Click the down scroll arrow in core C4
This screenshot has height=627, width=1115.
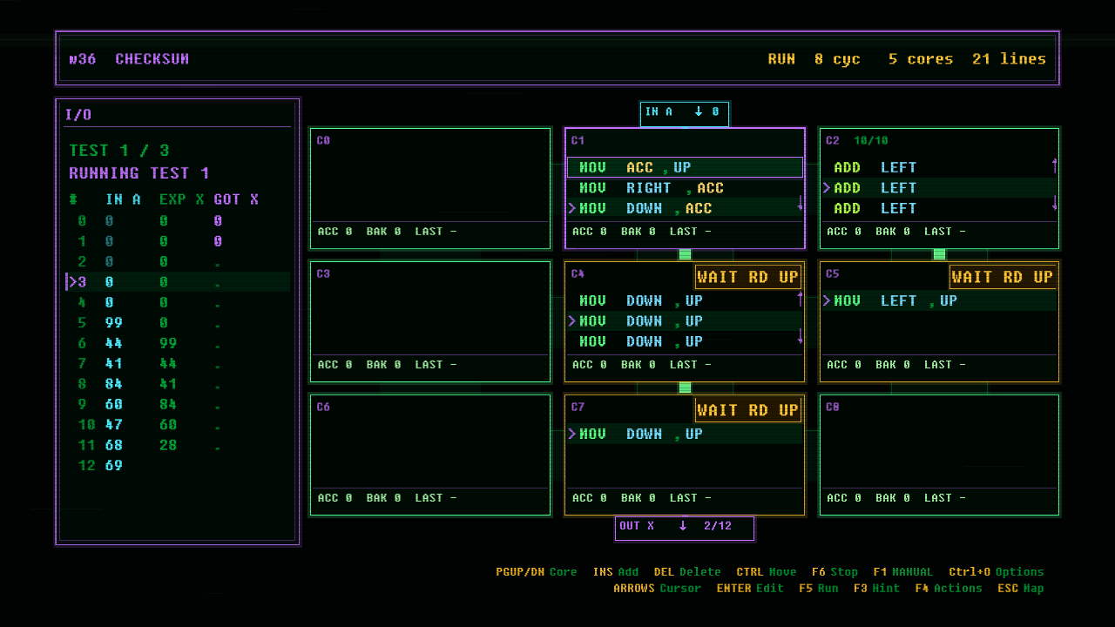(x=801, y=336)
